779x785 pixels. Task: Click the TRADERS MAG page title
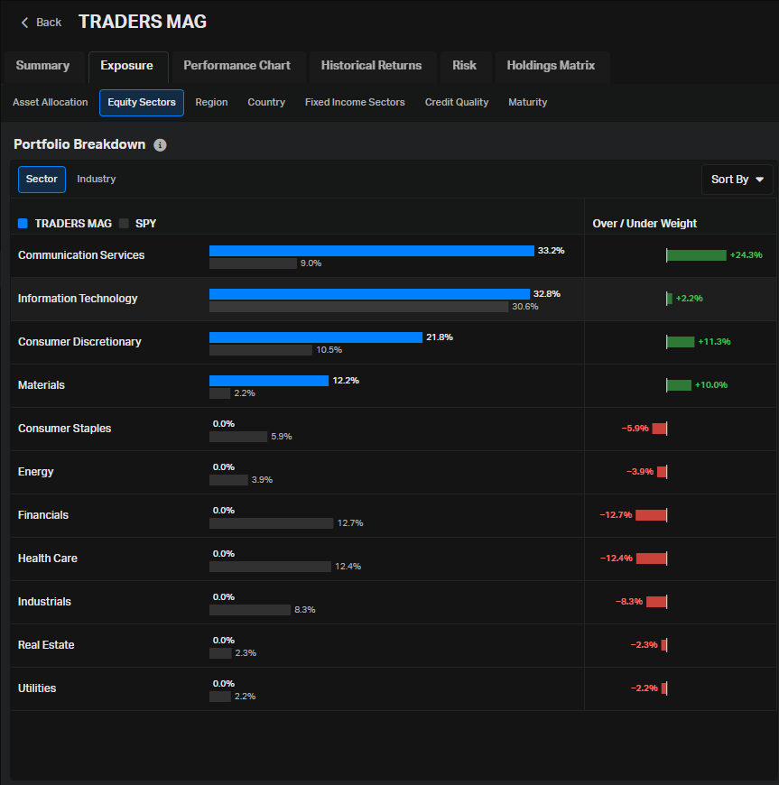(x=143, y=22)
